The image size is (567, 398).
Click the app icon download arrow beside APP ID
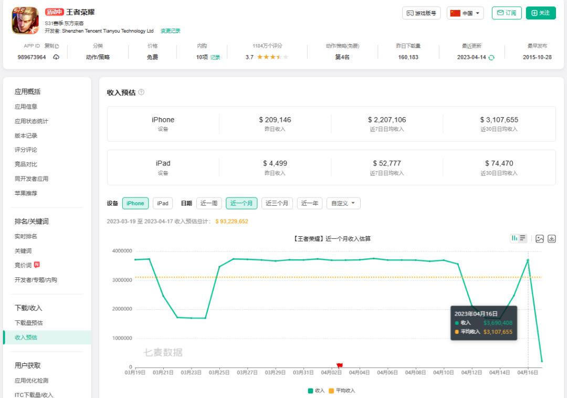click(56, 57)
